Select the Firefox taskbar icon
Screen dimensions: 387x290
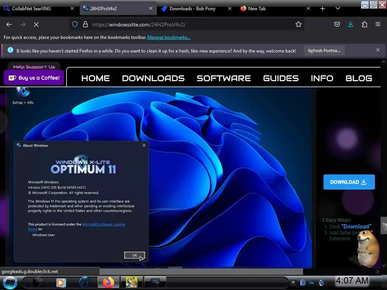click(108, 282)
